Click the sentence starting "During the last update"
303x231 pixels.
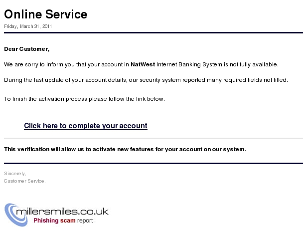click(x=146, y=80)
